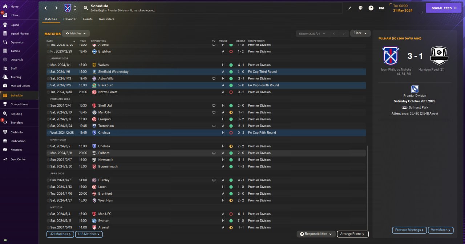Open Data Hub icon
Viewport: 465px width, 244px height.
coord(5,60)
